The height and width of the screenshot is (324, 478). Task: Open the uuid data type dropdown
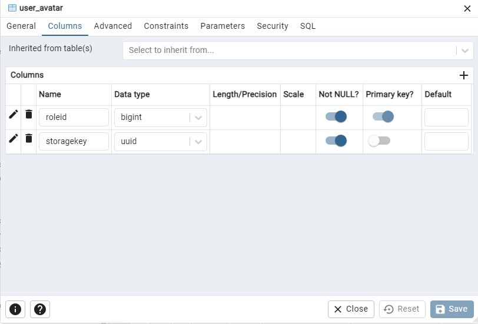tap(161, 142)
